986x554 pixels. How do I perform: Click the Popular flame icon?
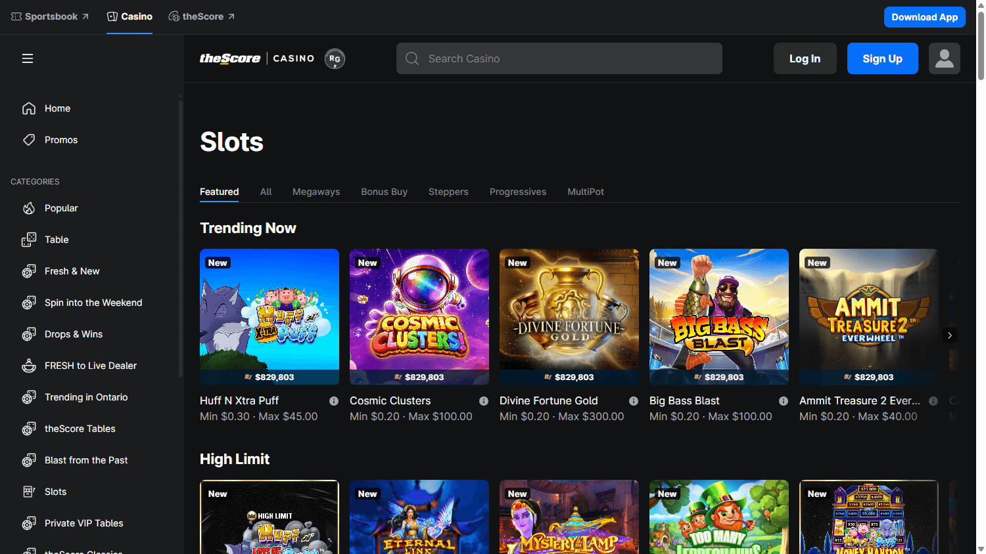29,208
